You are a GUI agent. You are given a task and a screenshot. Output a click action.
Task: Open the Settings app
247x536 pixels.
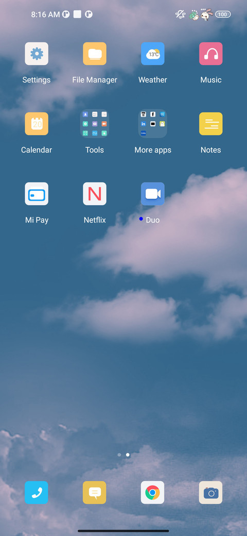coord(37,54)
